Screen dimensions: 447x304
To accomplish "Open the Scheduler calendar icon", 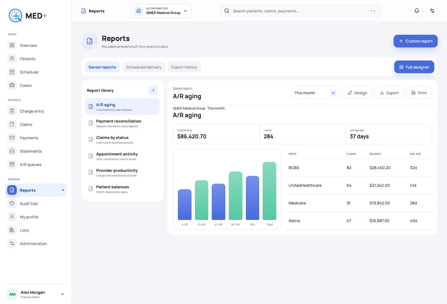I will 12,72.
